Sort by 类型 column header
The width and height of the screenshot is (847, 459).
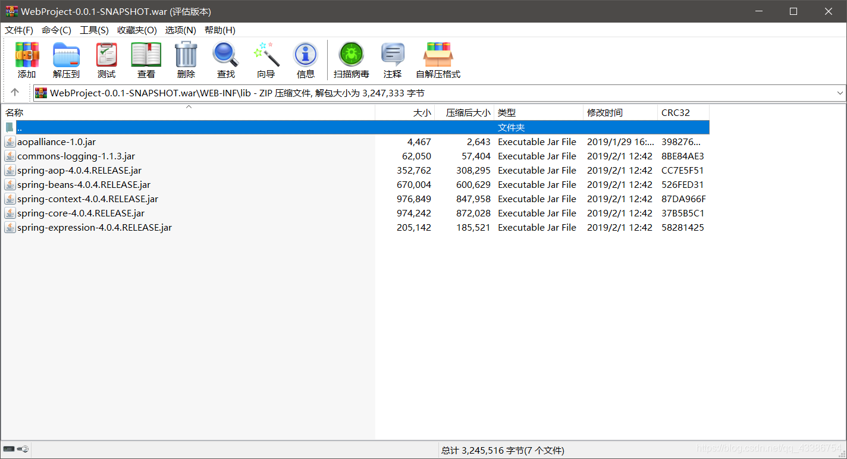[x=539, y=112]
